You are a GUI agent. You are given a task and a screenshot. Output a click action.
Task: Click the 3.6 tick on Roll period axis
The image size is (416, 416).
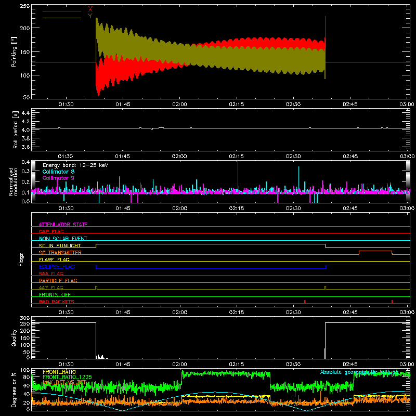tap(25, 147)
